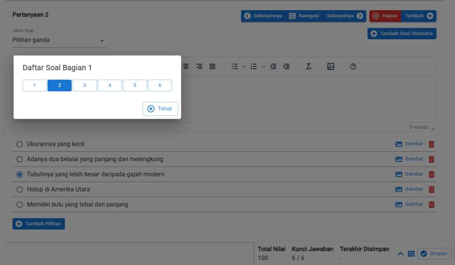Image resolution: width=455 pixels, height=265 pixels.
Task: Justify text in editor toolbar
Action: coord(212,66)
